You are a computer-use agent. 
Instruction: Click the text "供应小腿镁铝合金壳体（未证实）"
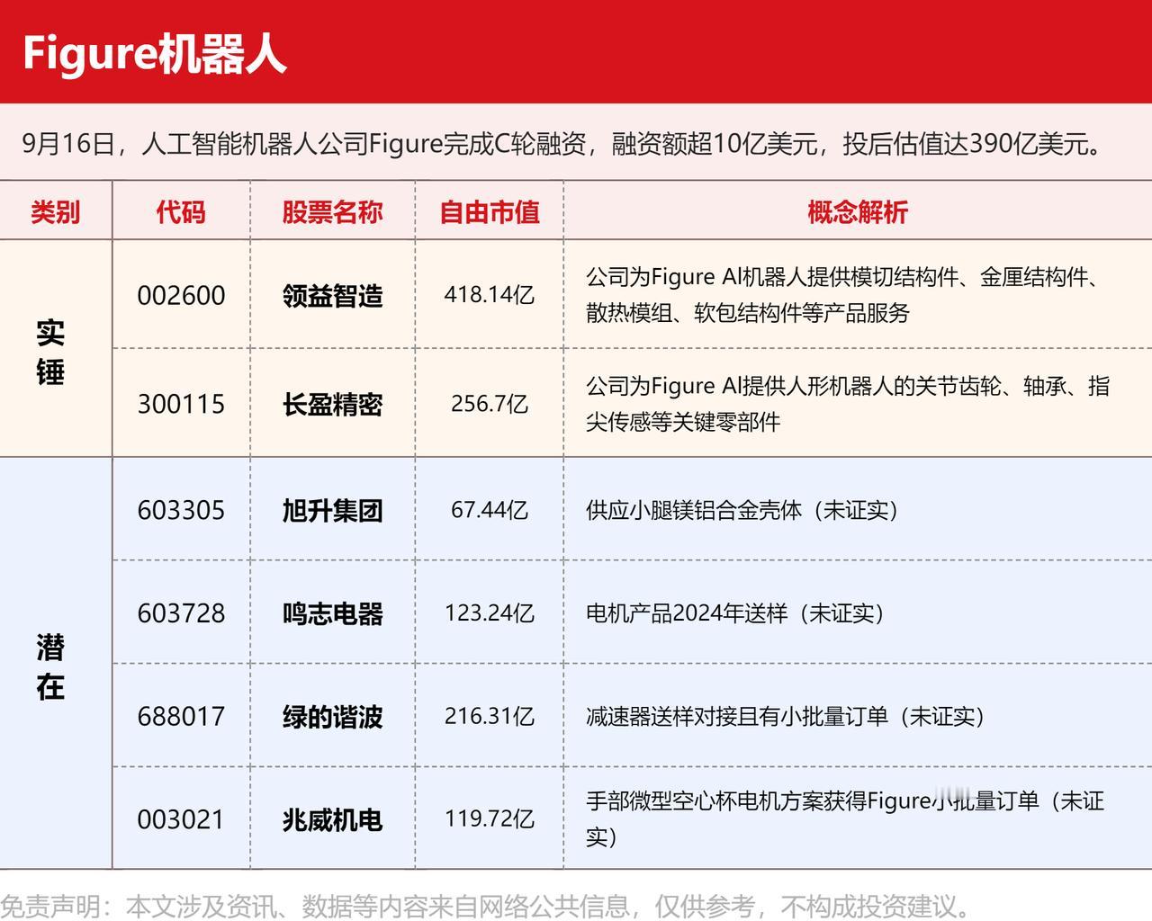point(743,510)
